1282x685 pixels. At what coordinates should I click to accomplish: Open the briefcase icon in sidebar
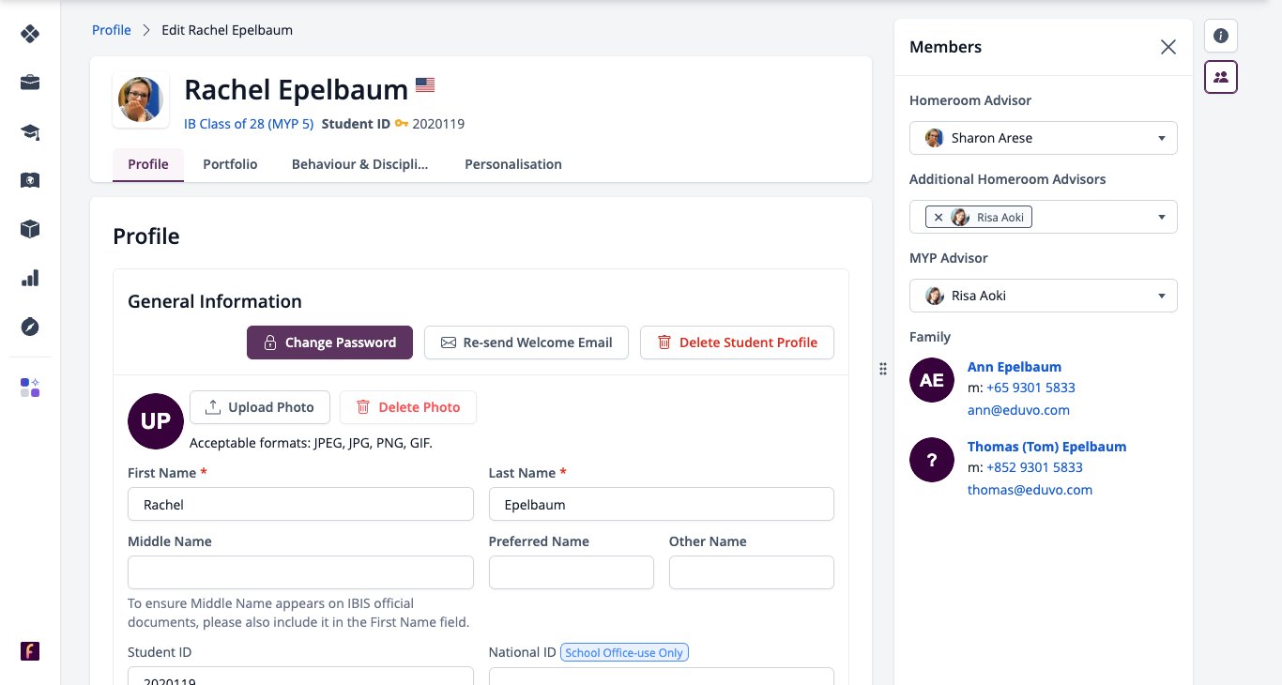pos(30,83)
